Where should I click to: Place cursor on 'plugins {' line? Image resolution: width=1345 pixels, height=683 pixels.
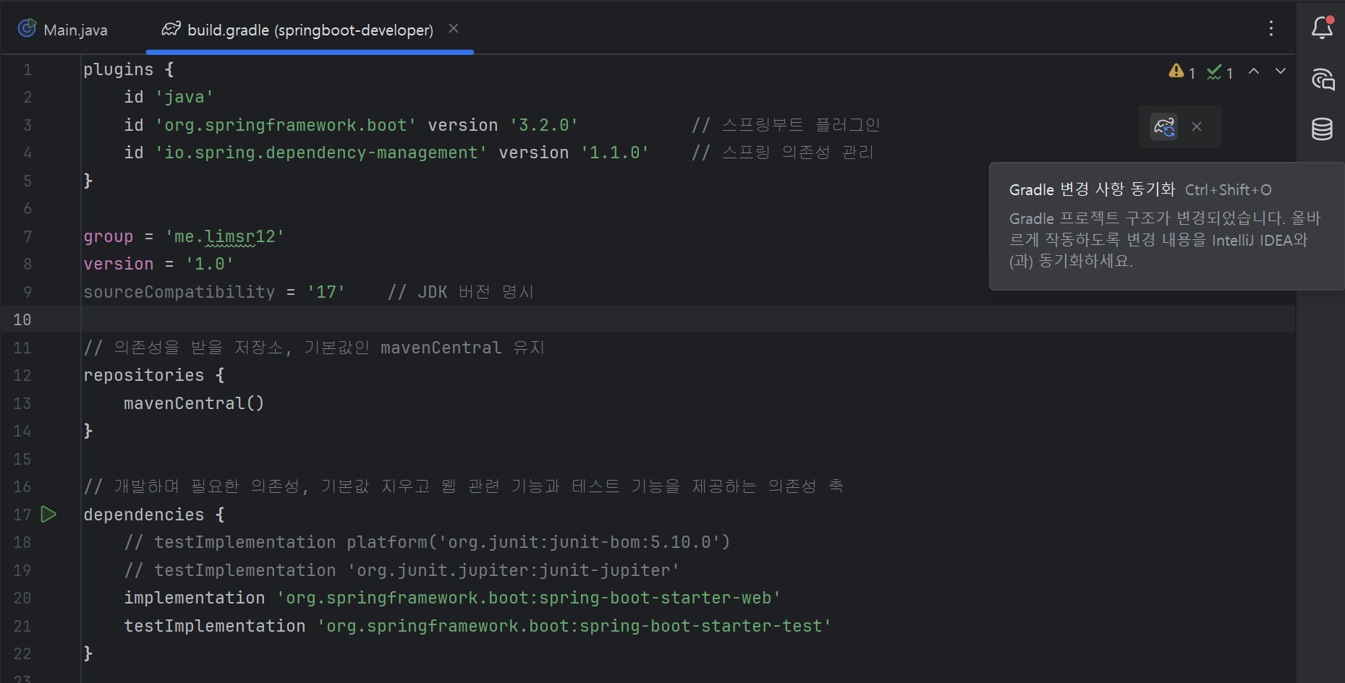(x=128, y=69)
